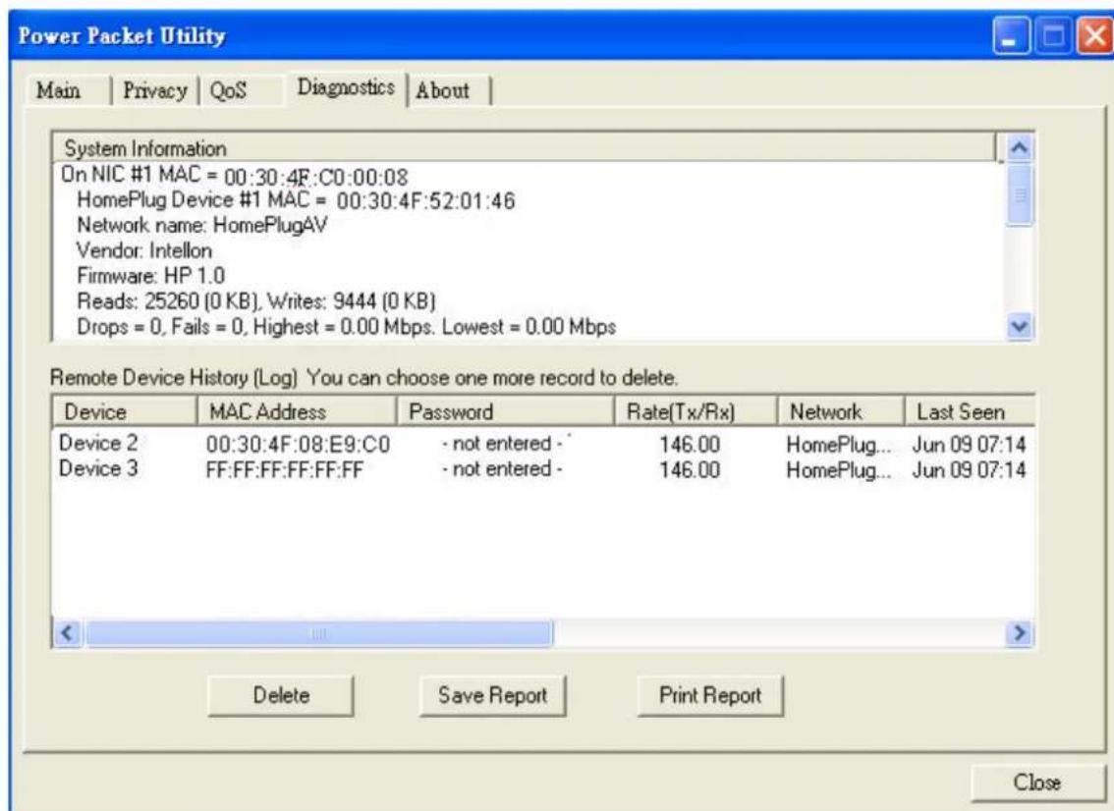This screenshot has width=1114, height=811.
Task: Click the Reads: 25260 line
Action: 256,301
